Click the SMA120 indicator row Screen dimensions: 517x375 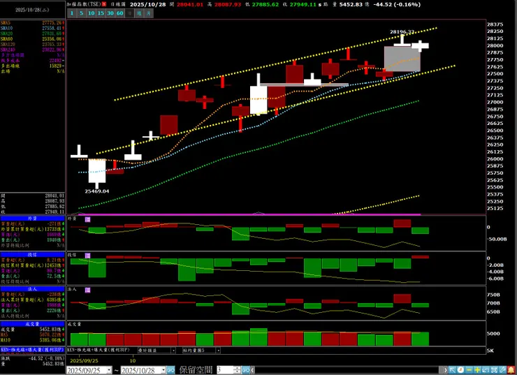32,44
